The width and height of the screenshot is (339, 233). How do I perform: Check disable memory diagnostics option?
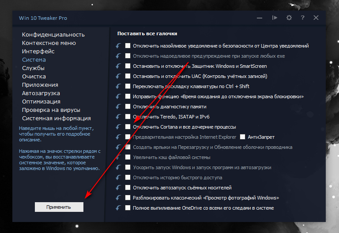click(128, 106)
